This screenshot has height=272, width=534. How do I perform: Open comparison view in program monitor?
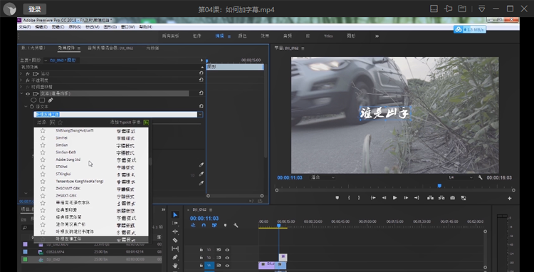coord(464,198)
